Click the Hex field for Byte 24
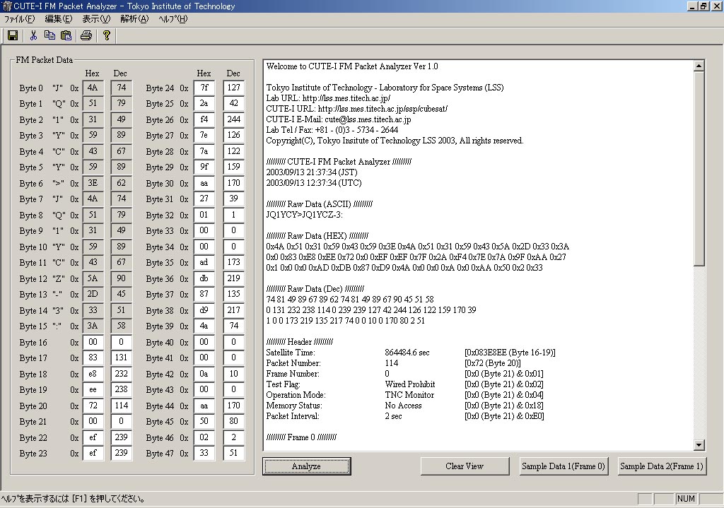The width and height of the screenshot is (724, 508). point(204,88)
